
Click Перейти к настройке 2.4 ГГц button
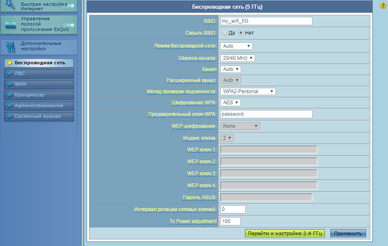[x=285, y=233]
